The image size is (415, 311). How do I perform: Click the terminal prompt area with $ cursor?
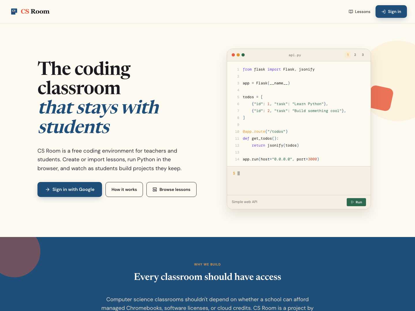299,181
